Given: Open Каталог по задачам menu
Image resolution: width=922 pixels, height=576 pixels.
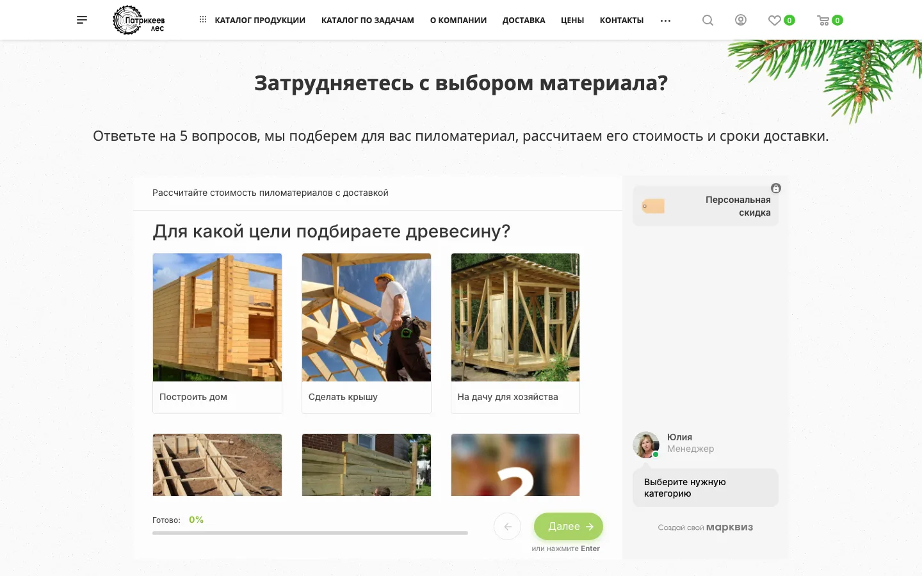Looking at the screenshot, I should click(x=368, y=20).
